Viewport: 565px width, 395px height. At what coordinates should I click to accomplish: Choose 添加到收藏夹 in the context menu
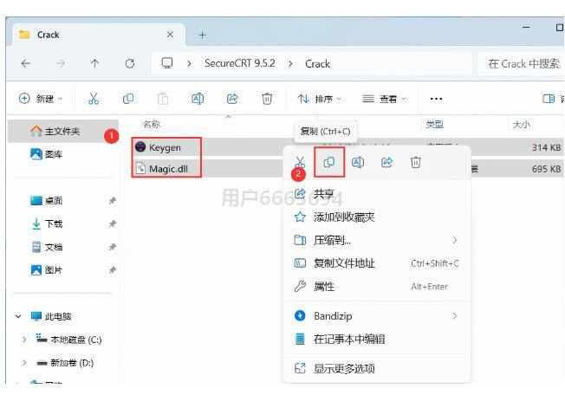(377, 217)
